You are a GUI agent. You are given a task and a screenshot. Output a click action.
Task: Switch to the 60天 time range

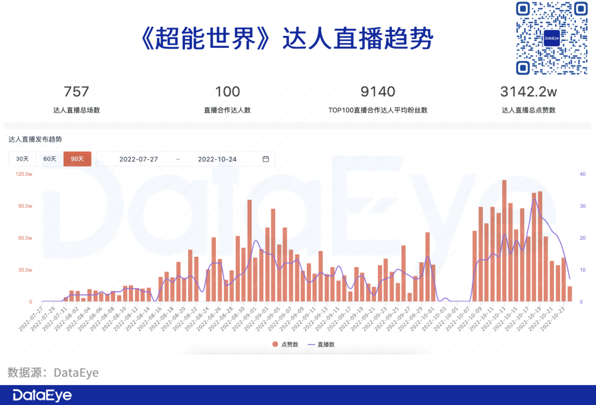point(50,159)
